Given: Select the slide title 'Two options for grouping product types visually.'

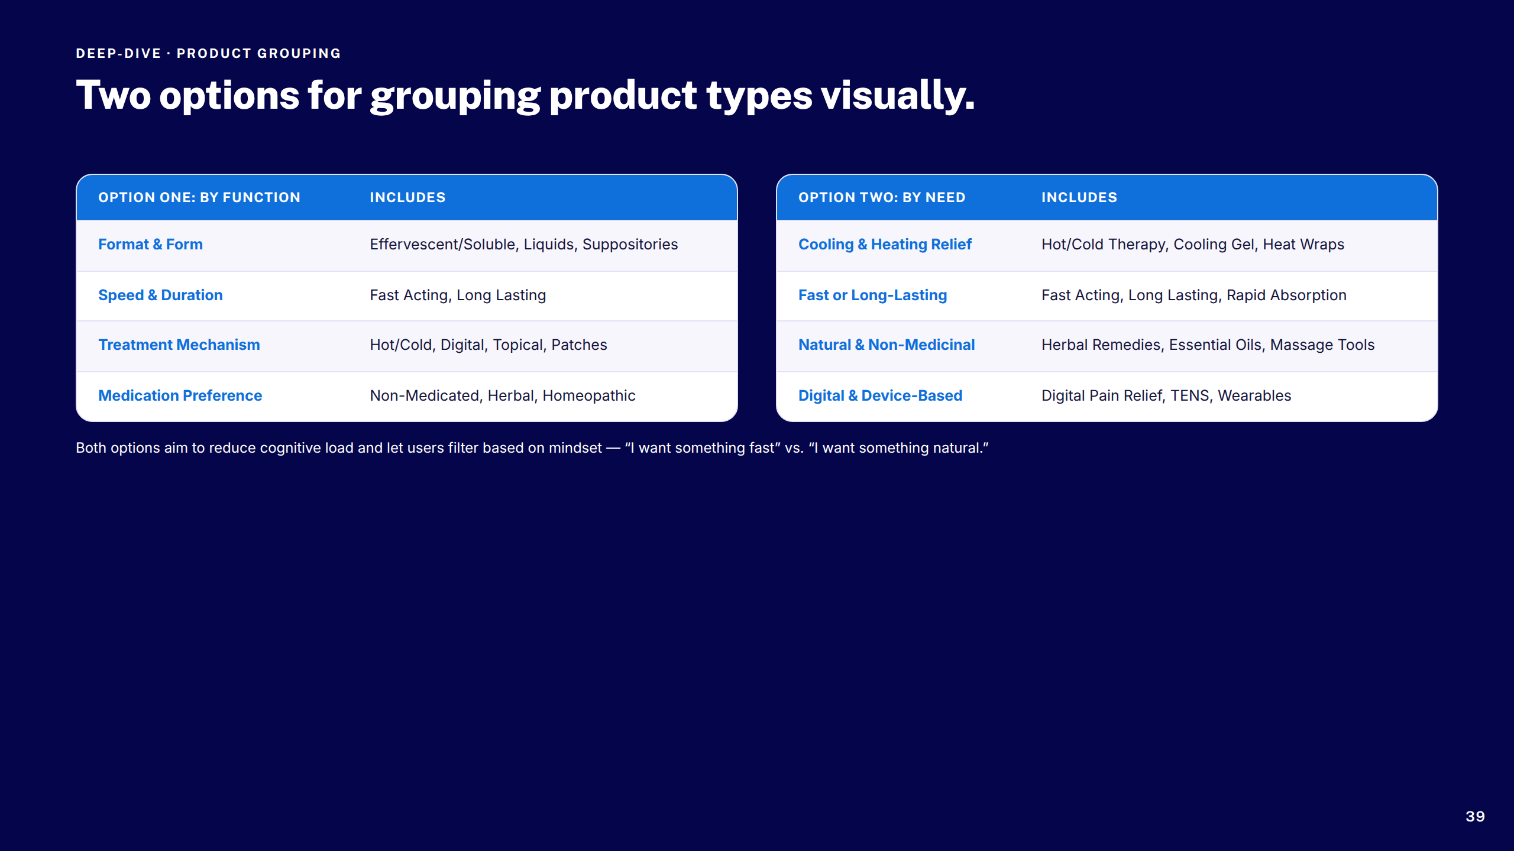Looking at the screenshot, I should 525,95.
